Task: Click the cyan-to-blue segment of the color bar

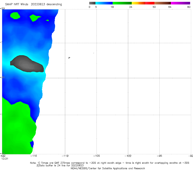Action: click(x=104, y=3)
